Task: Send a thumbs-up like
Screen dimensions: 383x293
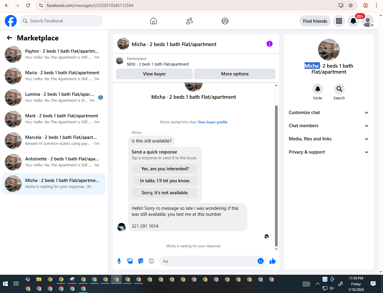Action: pyautogui.click(x=272, y=261)
